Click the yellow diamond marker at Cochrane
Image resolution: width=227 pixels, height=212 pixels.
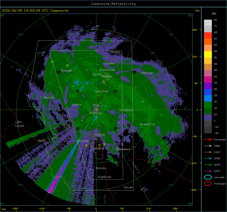click(x=86, y=145)
